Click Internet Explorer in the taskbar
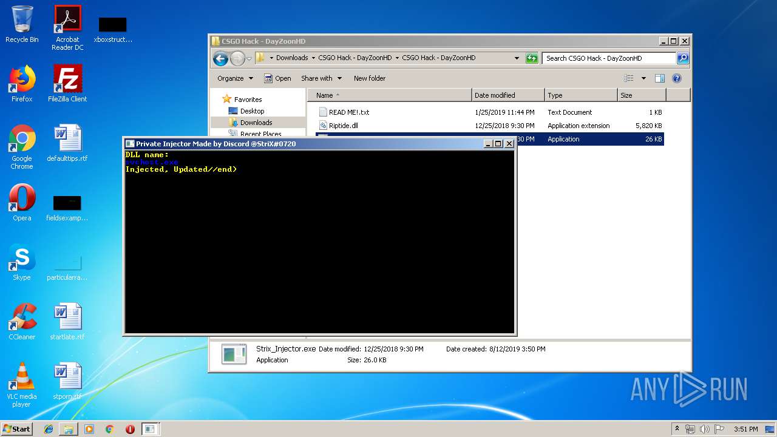777x437 pixels. [x=49, y=429]
